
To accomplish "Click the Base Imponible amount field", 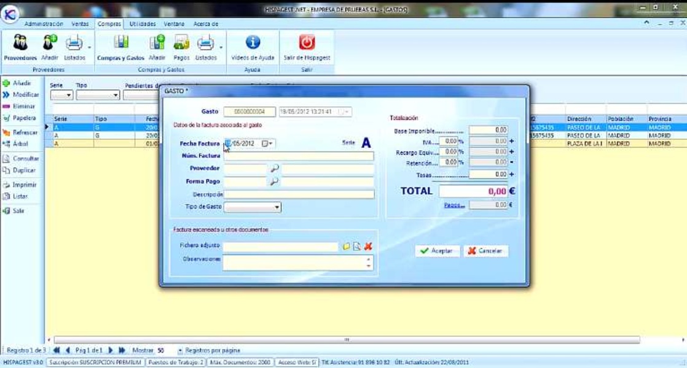I will point(489,130).
